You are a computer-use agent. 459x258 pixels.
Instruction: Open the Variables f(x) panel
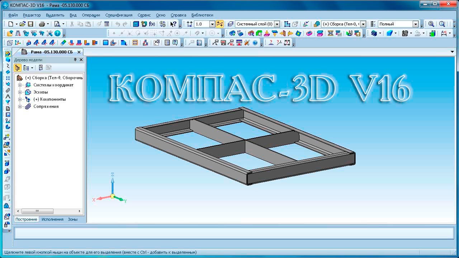coord(152,24)
